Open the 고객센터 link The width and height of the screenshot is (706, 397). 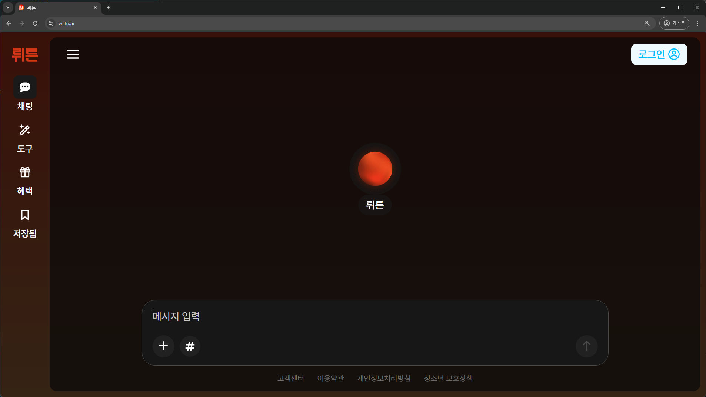point(291,378)
